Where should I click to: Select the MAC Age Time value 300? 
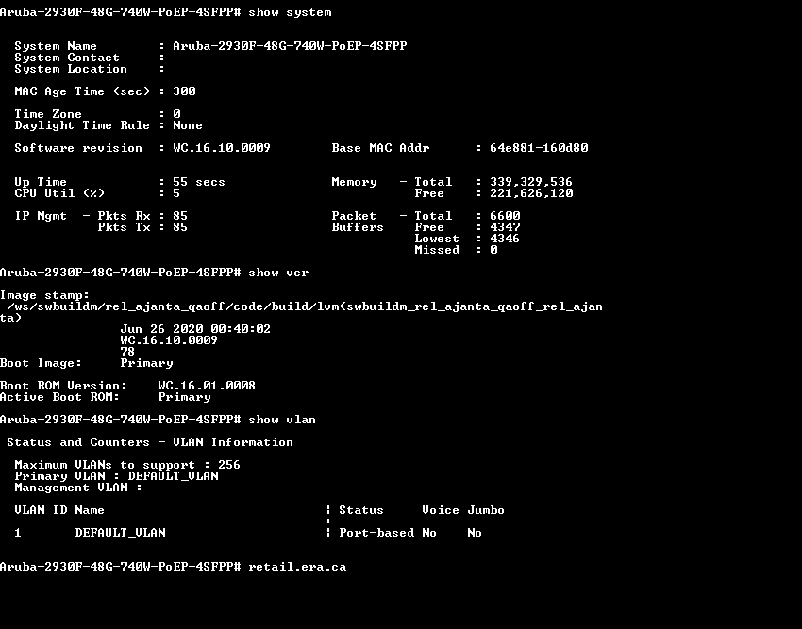[184, 91]
